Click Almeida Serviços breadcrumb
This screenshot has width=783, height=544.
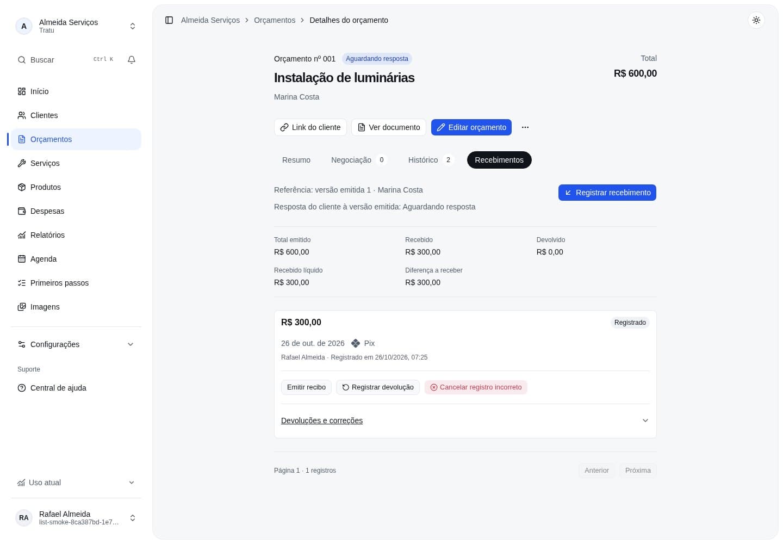point(210,20)
